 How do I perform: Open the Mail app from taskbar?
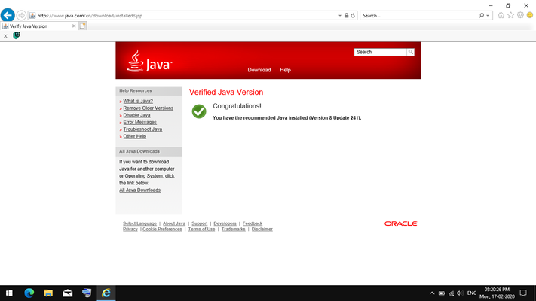68,293
